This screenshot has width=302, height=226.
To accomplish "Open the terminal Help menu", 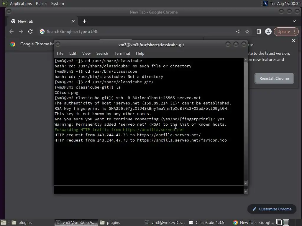I will coord(140,54).
